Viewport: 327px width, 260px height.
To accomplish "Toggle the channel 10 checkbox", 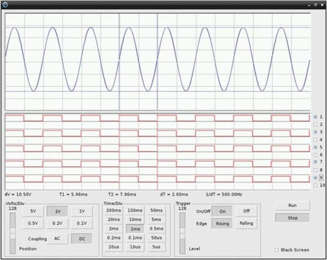I will pyautogui.click(x=316, y=185).
